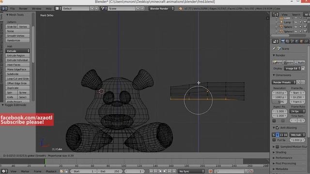Play the animation in reverse

click(160, 171)
